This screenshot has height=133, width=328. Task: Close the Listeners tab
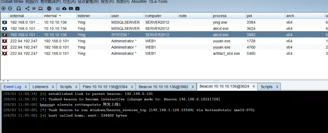pos(53,87)
